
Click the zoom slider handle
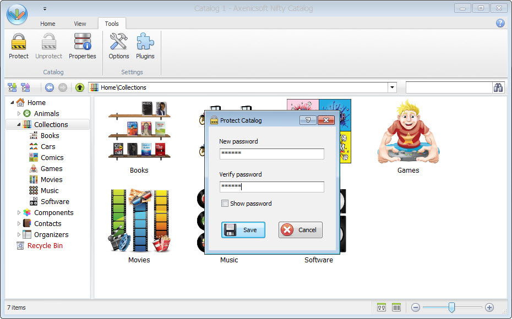[451, 307]
